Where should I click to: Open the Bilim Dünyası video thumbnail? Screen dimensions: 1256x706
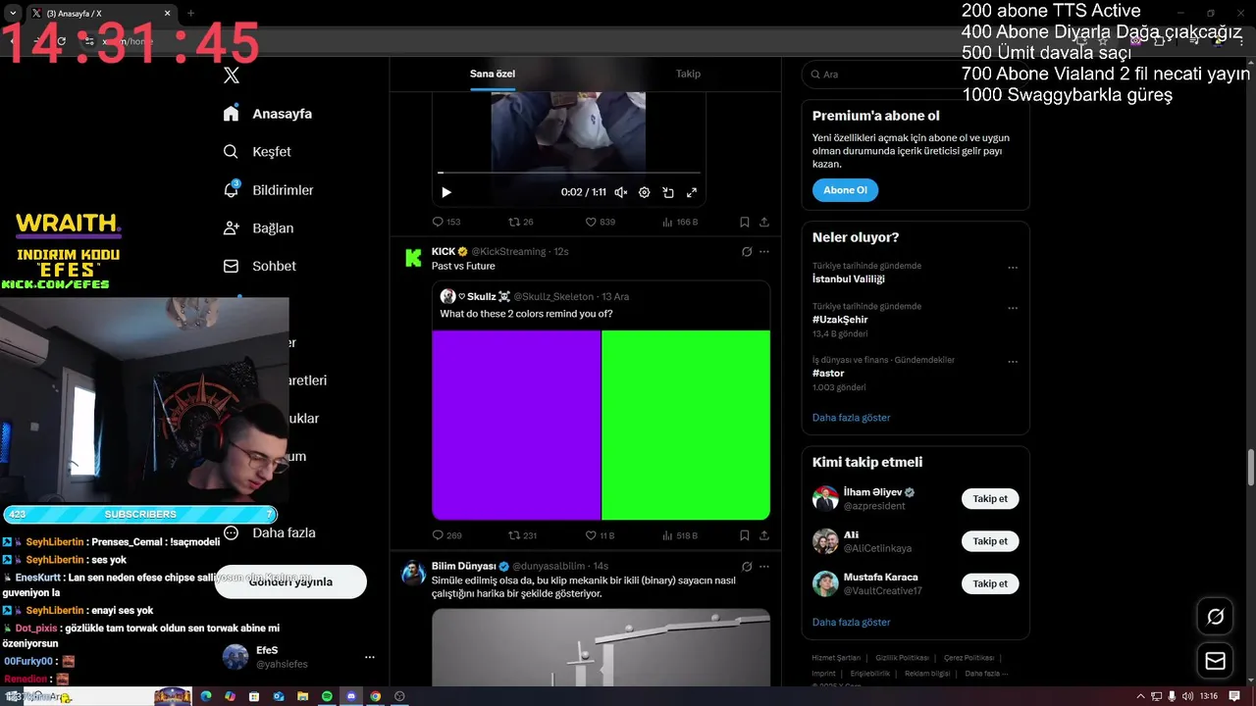601,647
